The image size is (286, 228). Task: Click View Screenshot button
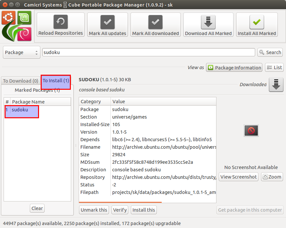pyautogui.click(x=238, y=177)
